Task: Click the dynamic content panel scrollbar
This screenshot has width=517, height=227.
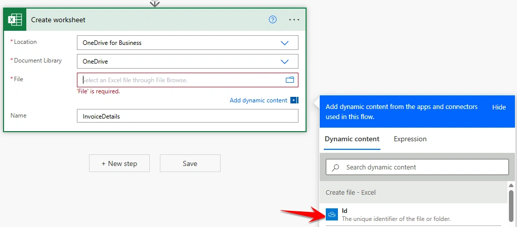Action: (511, 207)
